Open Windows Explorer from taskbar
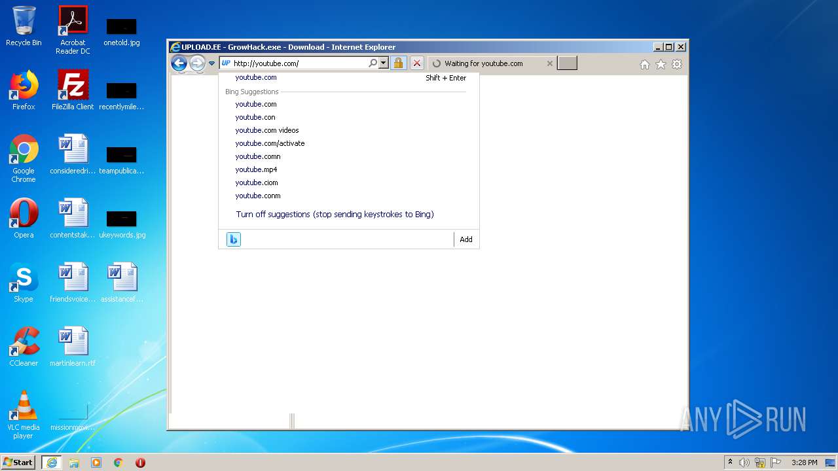838x471 pixels. (74, 462)
